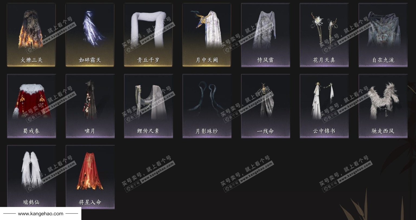Select the 自在九流 dark blue cloak
The image size is (416, 220).
tap(383, 35)
